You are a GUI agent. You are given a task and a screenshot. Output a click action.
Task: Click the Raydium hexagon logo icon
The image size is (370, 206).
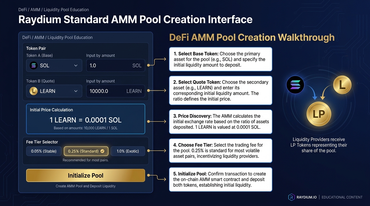point(291,197)
